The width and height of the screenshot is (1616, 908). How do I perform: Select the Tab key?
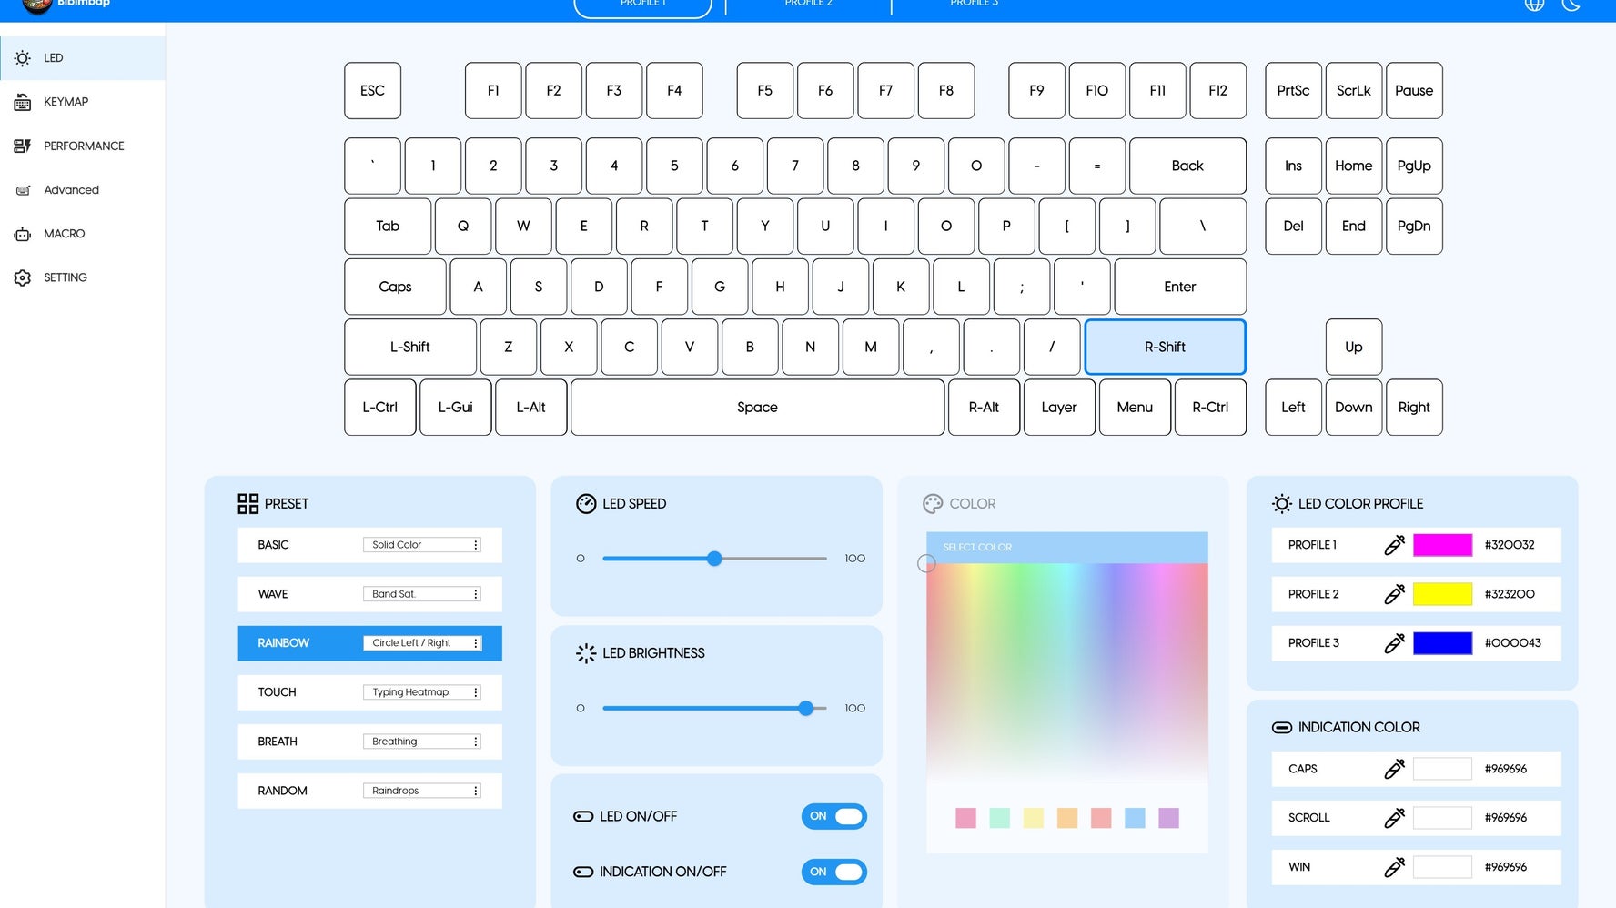tap(388, 226)
